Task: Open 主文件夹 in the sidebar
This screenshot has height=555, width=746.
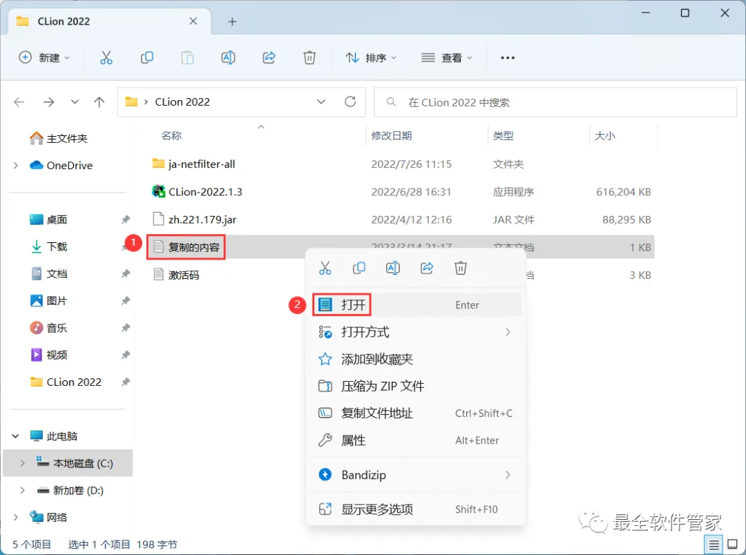Action: [66, 138]
